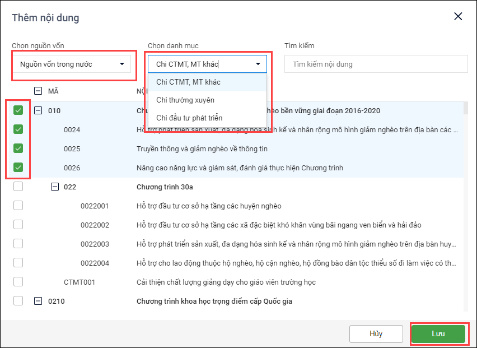The height and width of the screenshot is (348, 477).
Task: Click the Chọn danh mục dropdown arrow
Action: pos(258,64)
